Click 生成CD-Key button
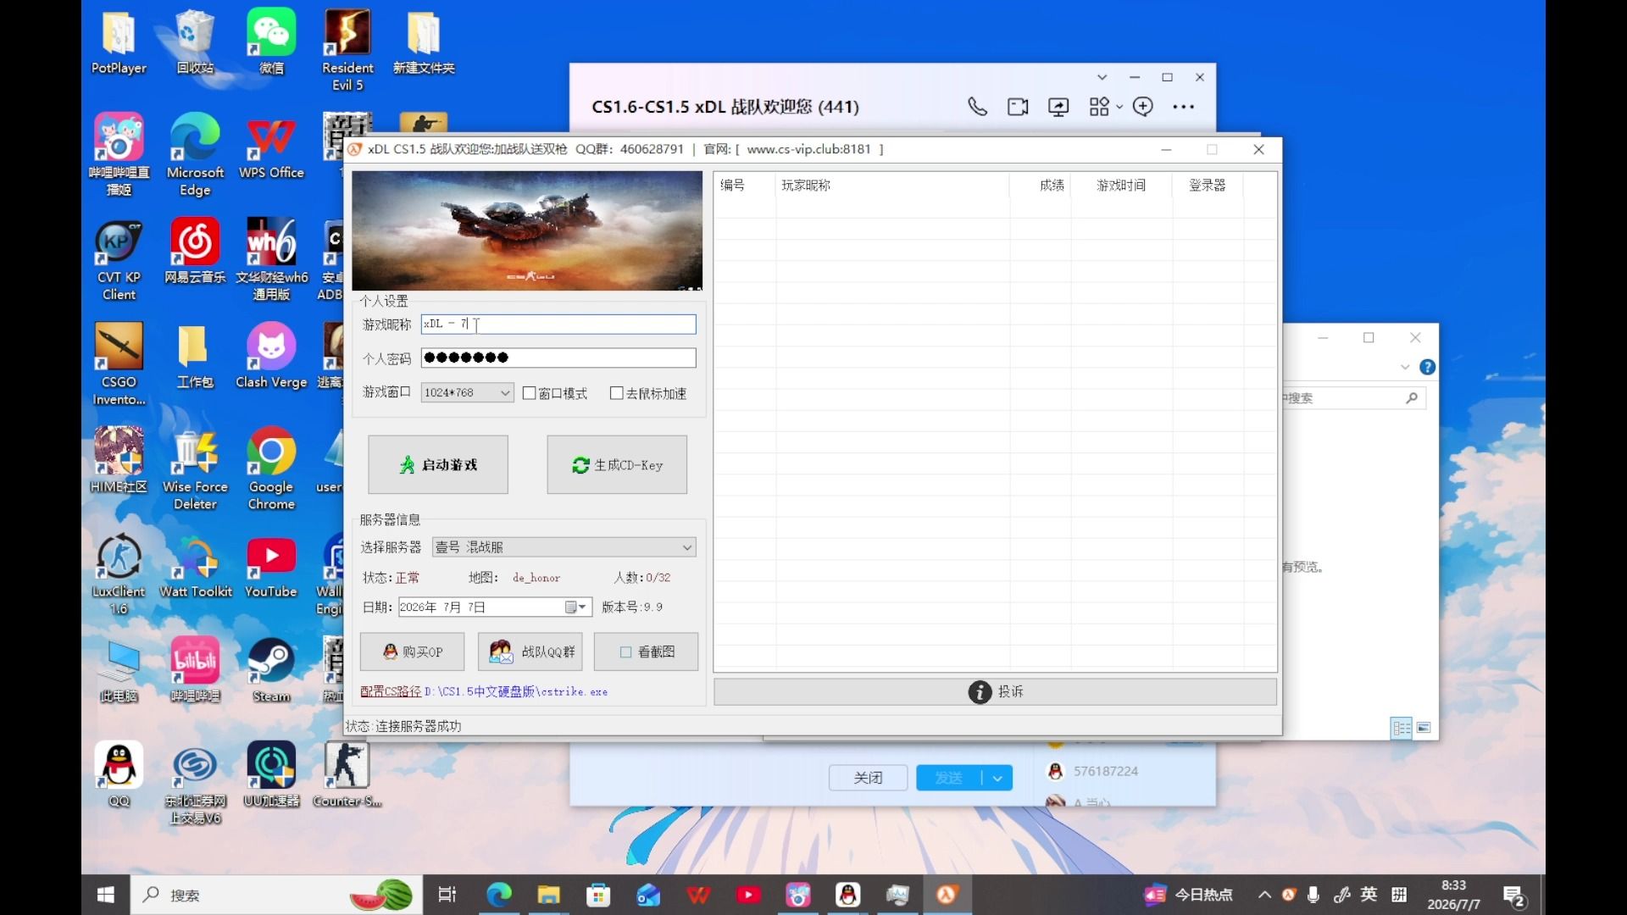The height and width of the screenshot is (915, 1627). [x=617, y=464]
